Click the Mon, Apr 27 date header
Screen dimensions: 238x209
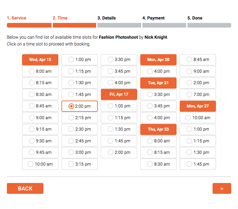click(x=198, y=106)
